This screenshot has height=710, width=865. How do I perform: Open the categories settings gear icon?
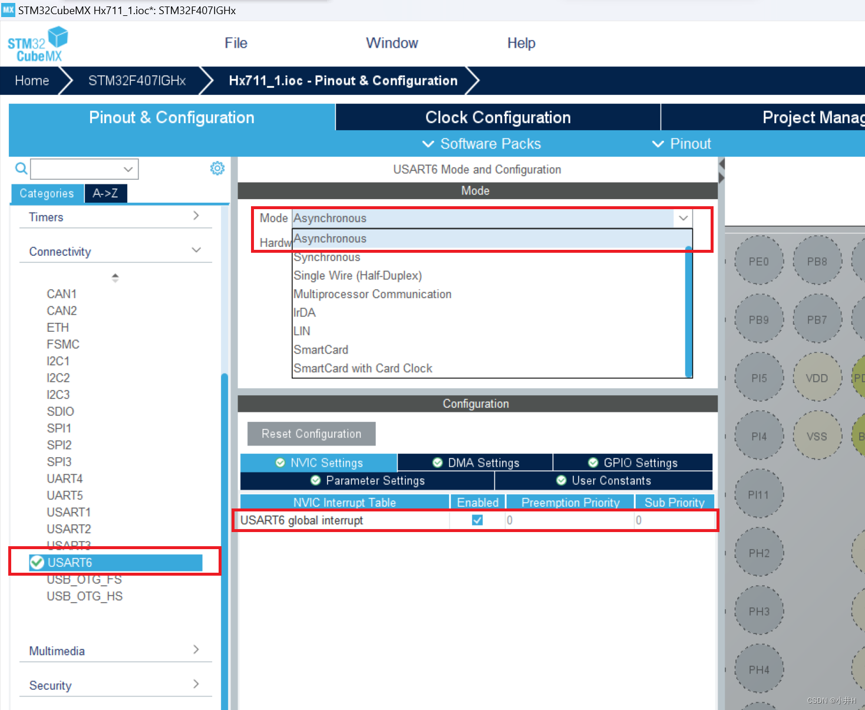pos(217,169)
